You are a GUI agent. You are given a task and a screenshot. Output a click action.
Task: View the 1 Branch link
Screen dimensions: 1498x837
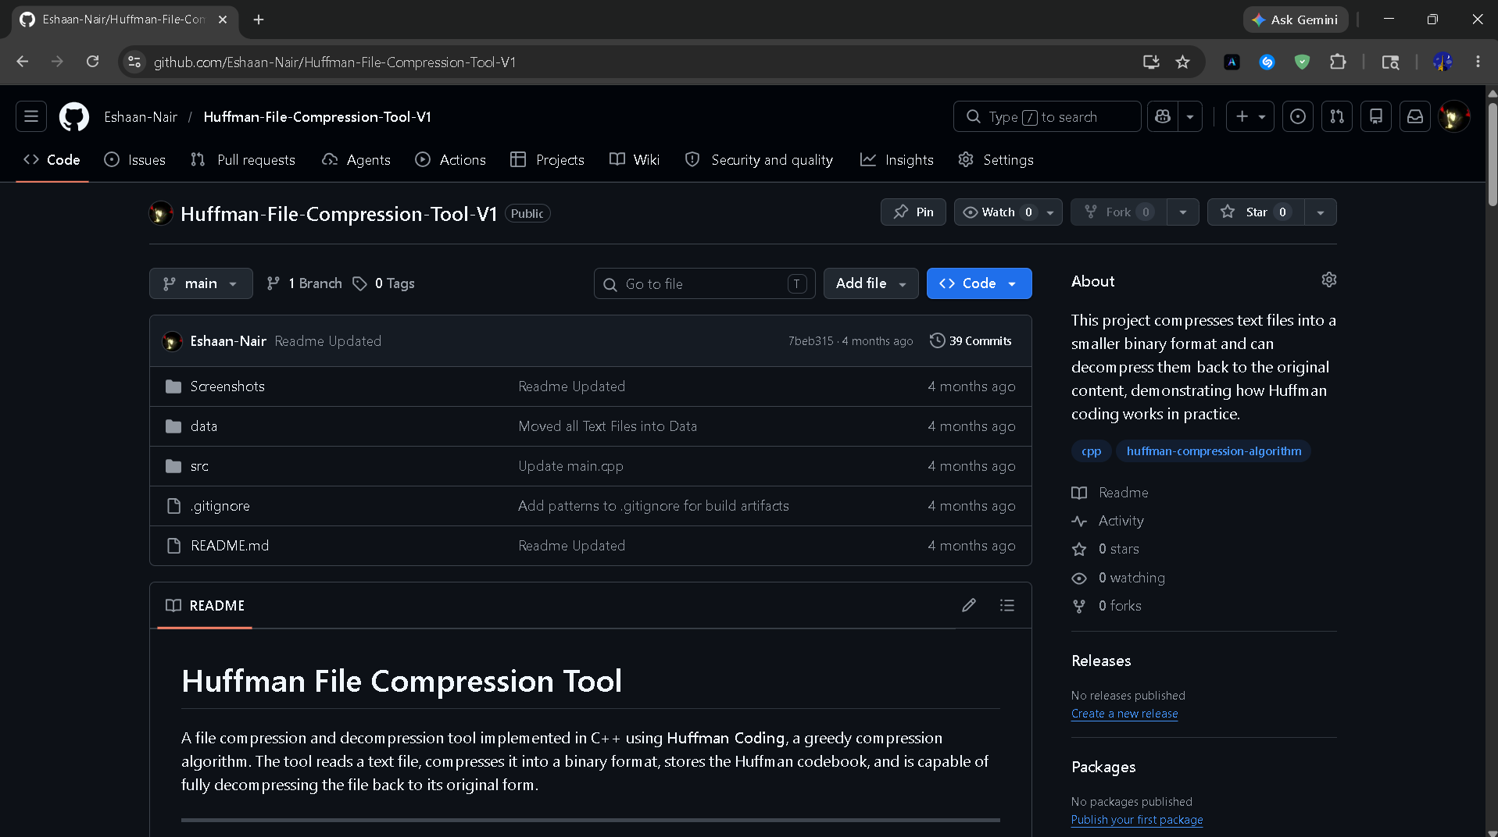304,283
